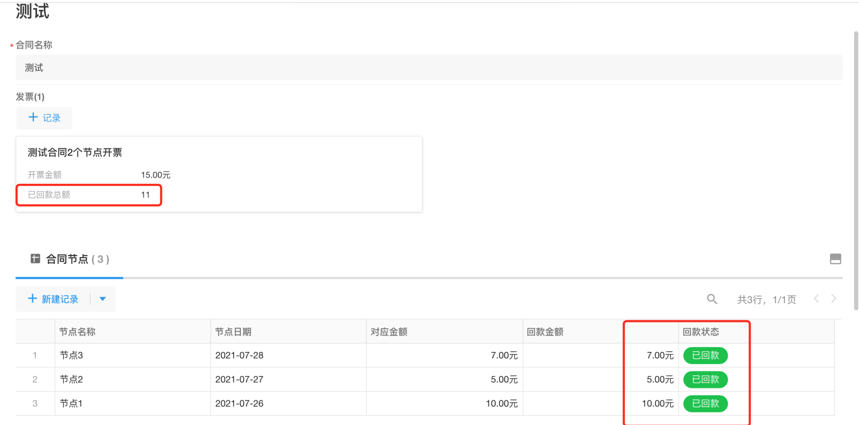Click the vertical scrollbar on the right
This screenshot has height=425, width=859.
tap(855, 170)
